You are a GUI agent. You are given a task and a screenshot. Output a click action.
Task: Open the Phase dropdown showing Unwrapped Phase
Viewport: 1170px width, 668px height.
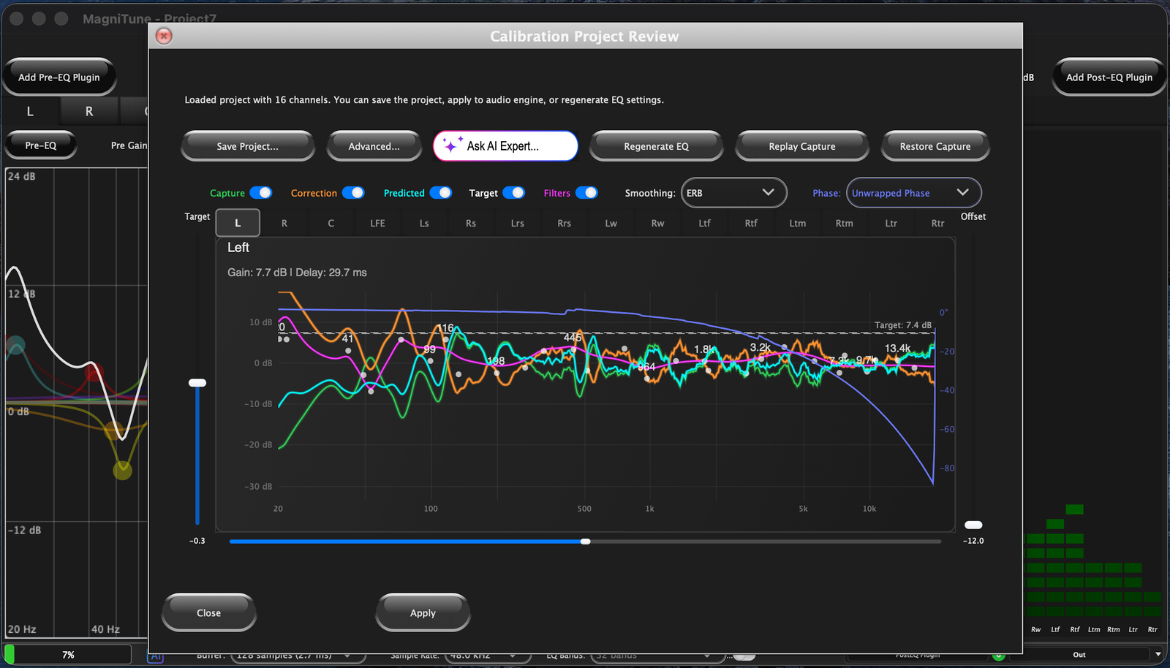[913, 192]
